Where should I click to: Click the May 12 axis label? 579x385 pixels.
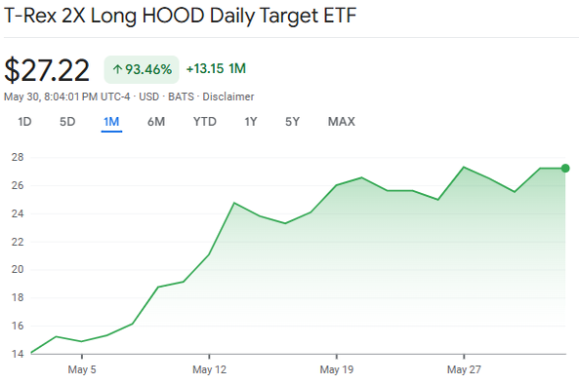pyautogui.click(x=209, y=369)
